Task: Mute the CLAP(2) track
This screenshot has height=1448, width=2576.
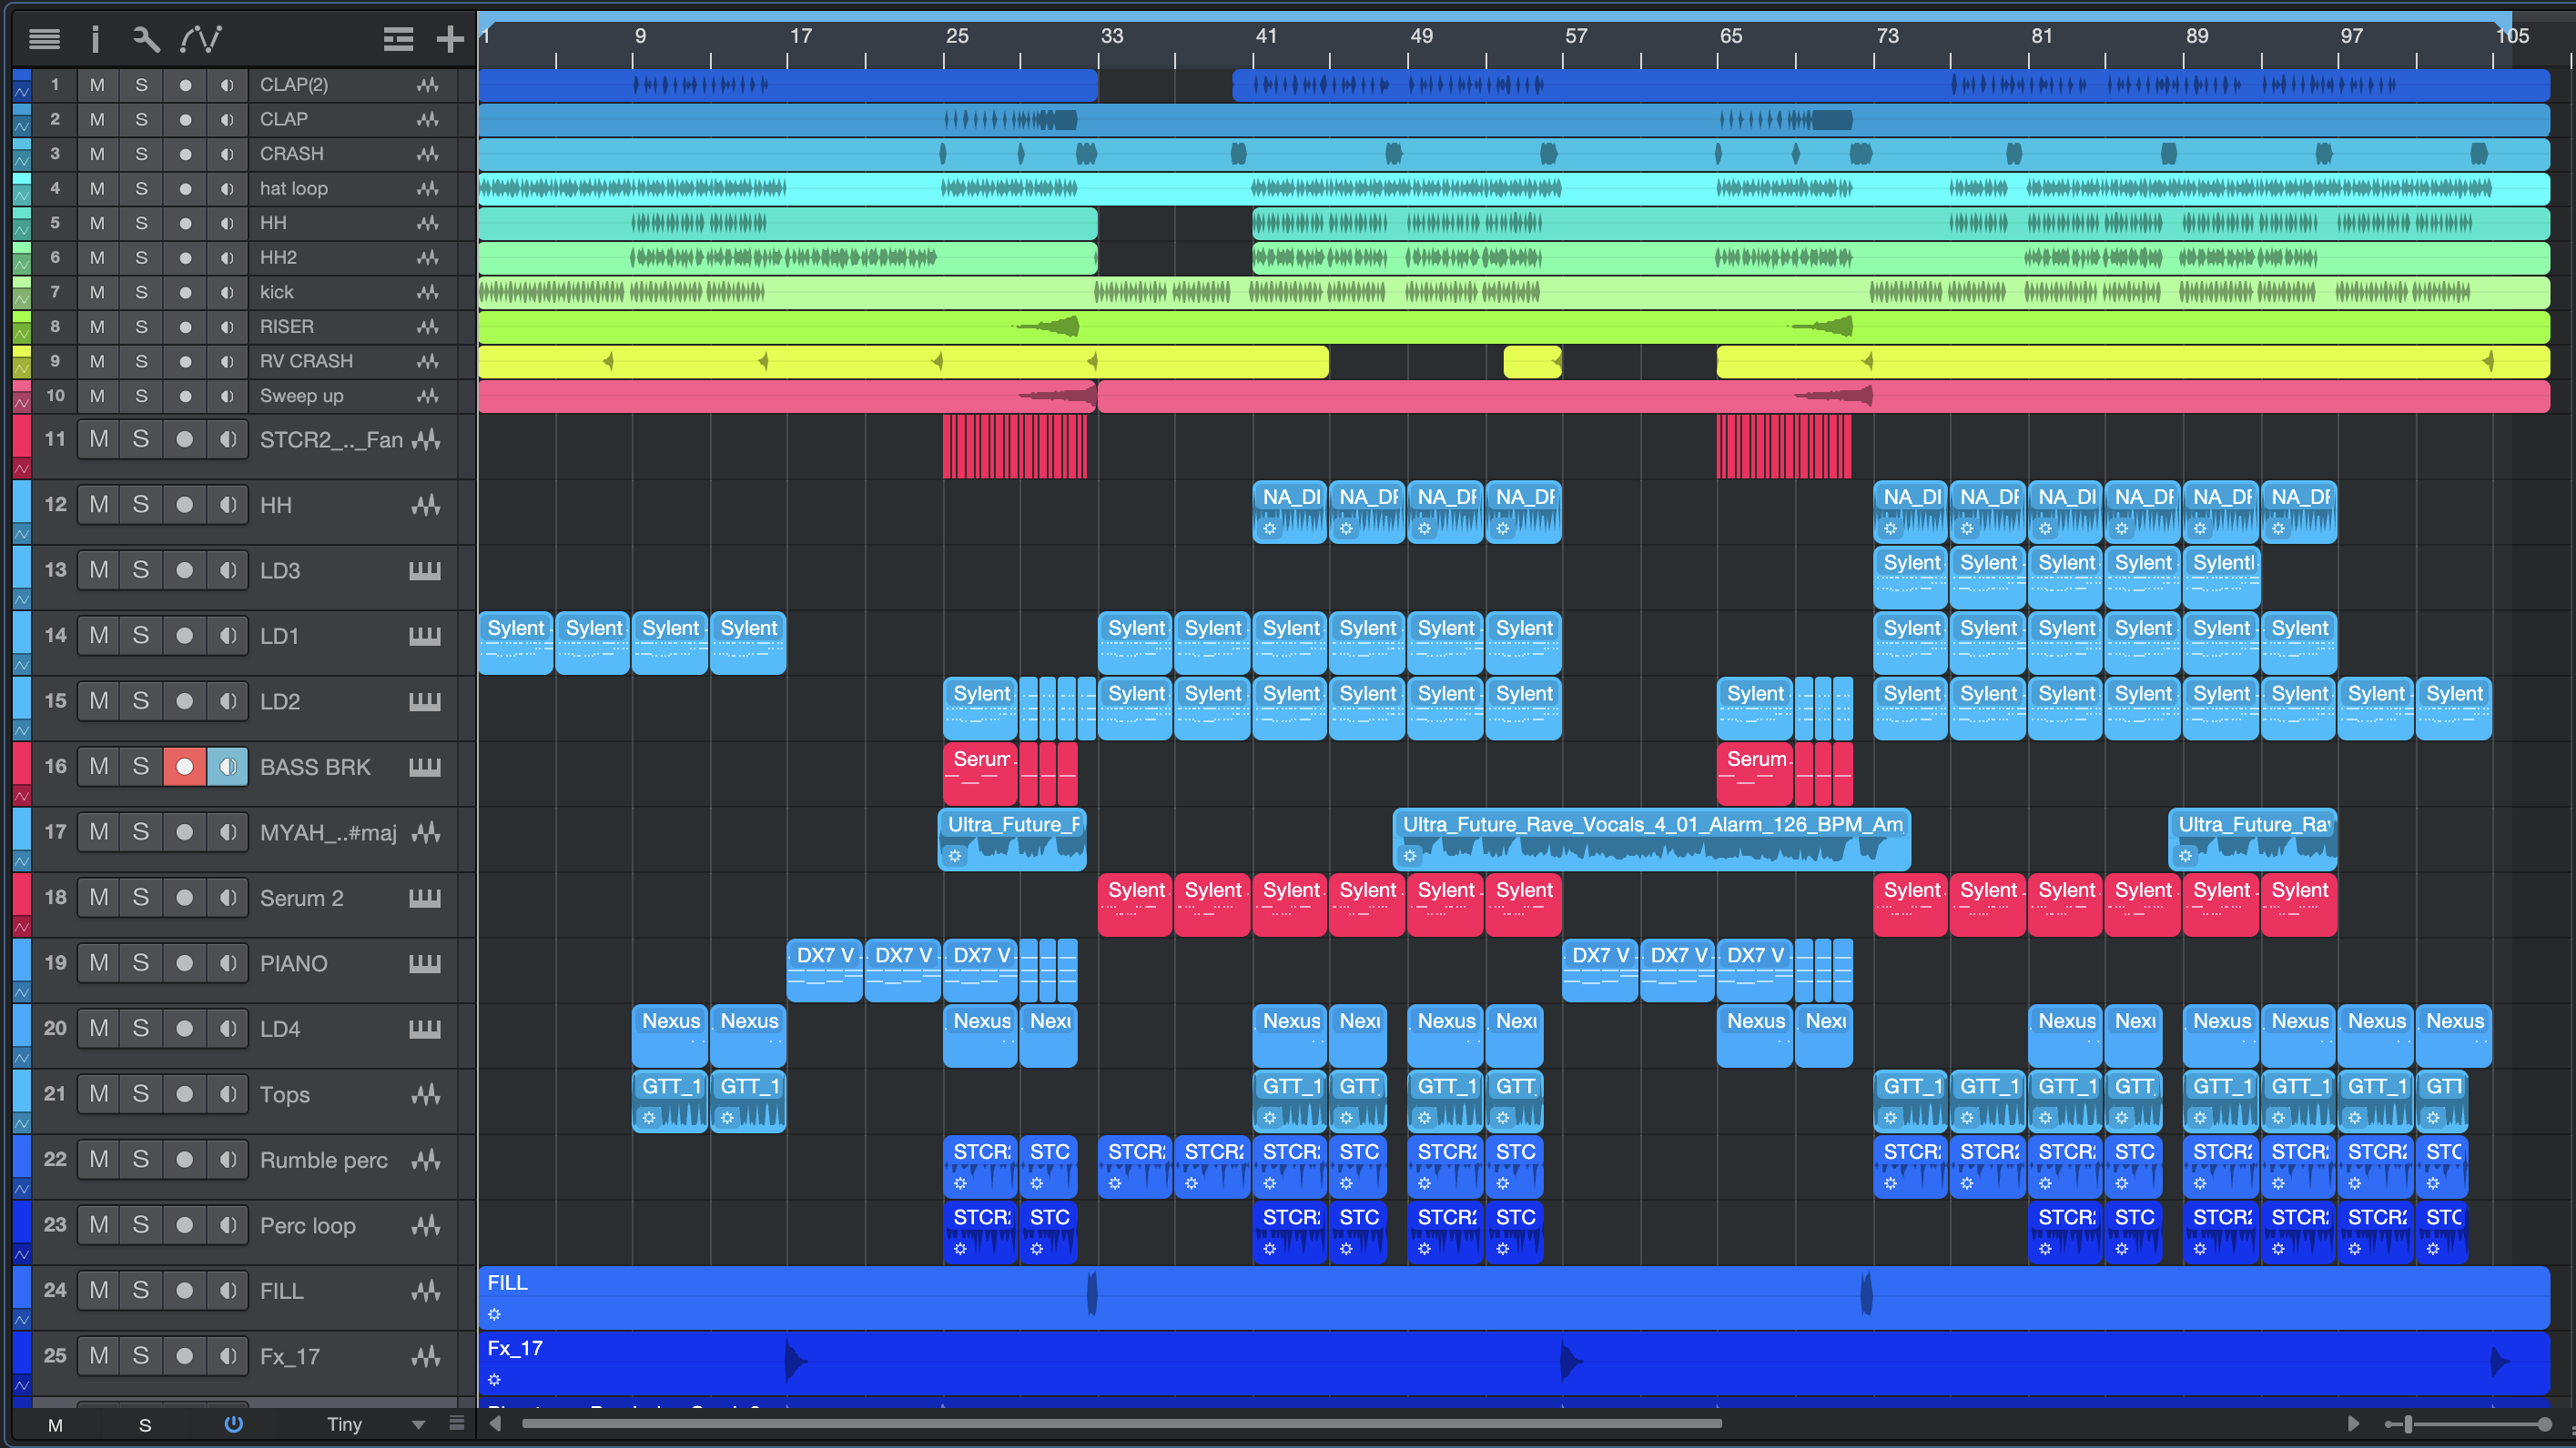Action: [x=97, y=85]
